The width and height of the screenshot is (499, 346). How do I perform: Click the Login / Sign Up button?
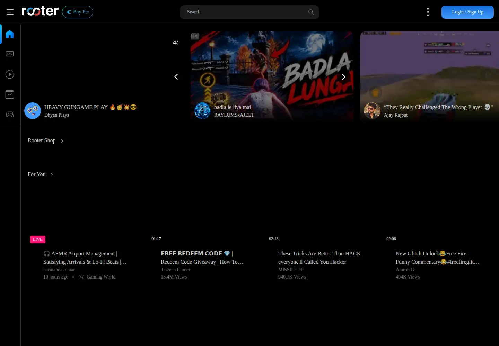[x=467, y=12]
